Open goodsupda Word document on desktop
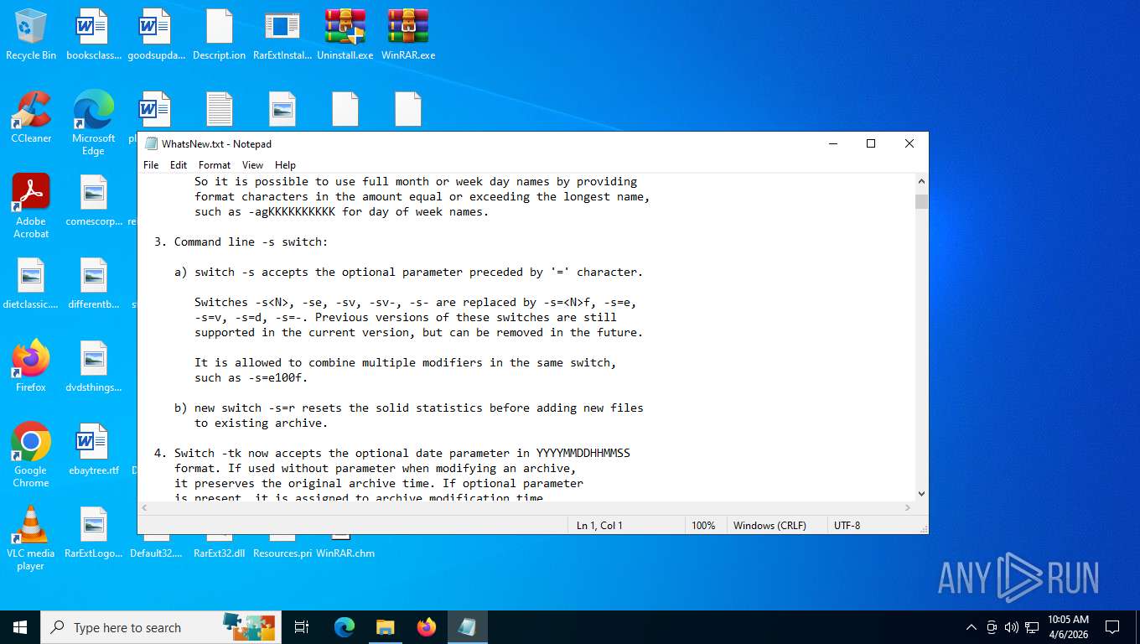This screenshot has width=1140, height=644. 156,34
